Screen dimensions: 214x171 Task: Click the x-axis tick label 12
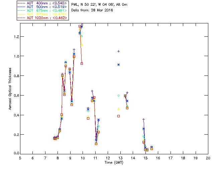click(x=108, y=158)
